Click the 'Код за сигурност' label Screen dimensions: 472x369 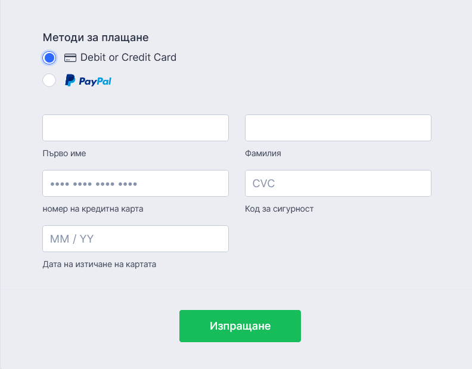click(x=279, y=209)
